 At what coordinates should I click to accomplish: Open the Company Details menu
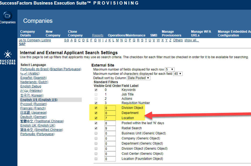(x=28, y=34)
